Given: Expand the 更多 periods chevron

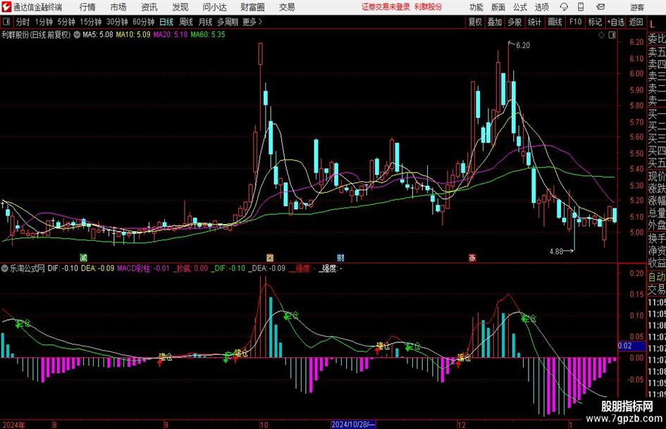Looking at the screenshot, I should [252, 22].
